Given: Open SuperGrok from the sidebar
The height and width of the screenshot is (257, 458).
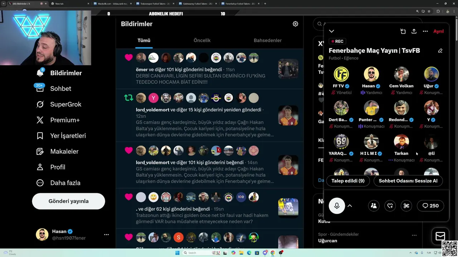Looking at the screenshot, I should [x=40, y=104].
